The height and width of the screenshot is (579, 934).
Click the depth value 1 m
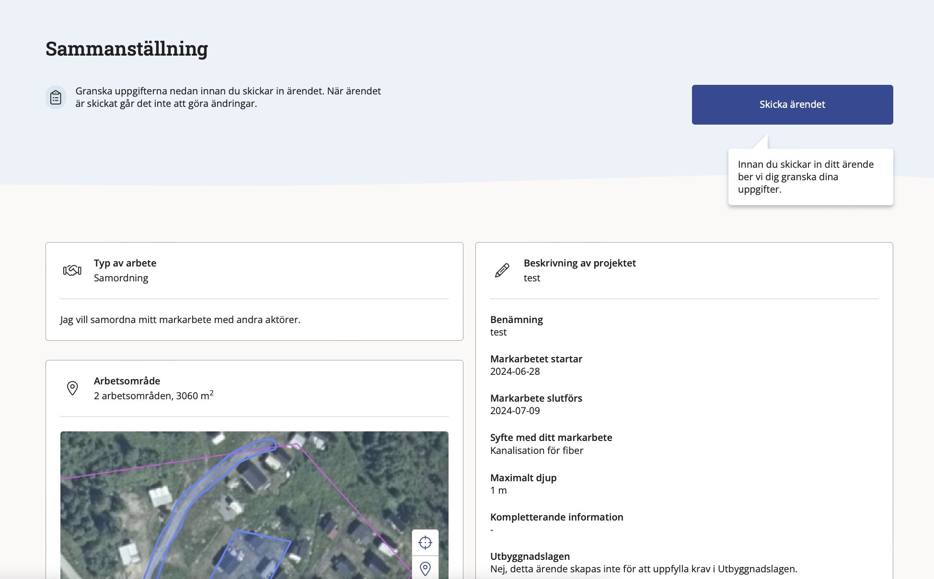[498, 490]
